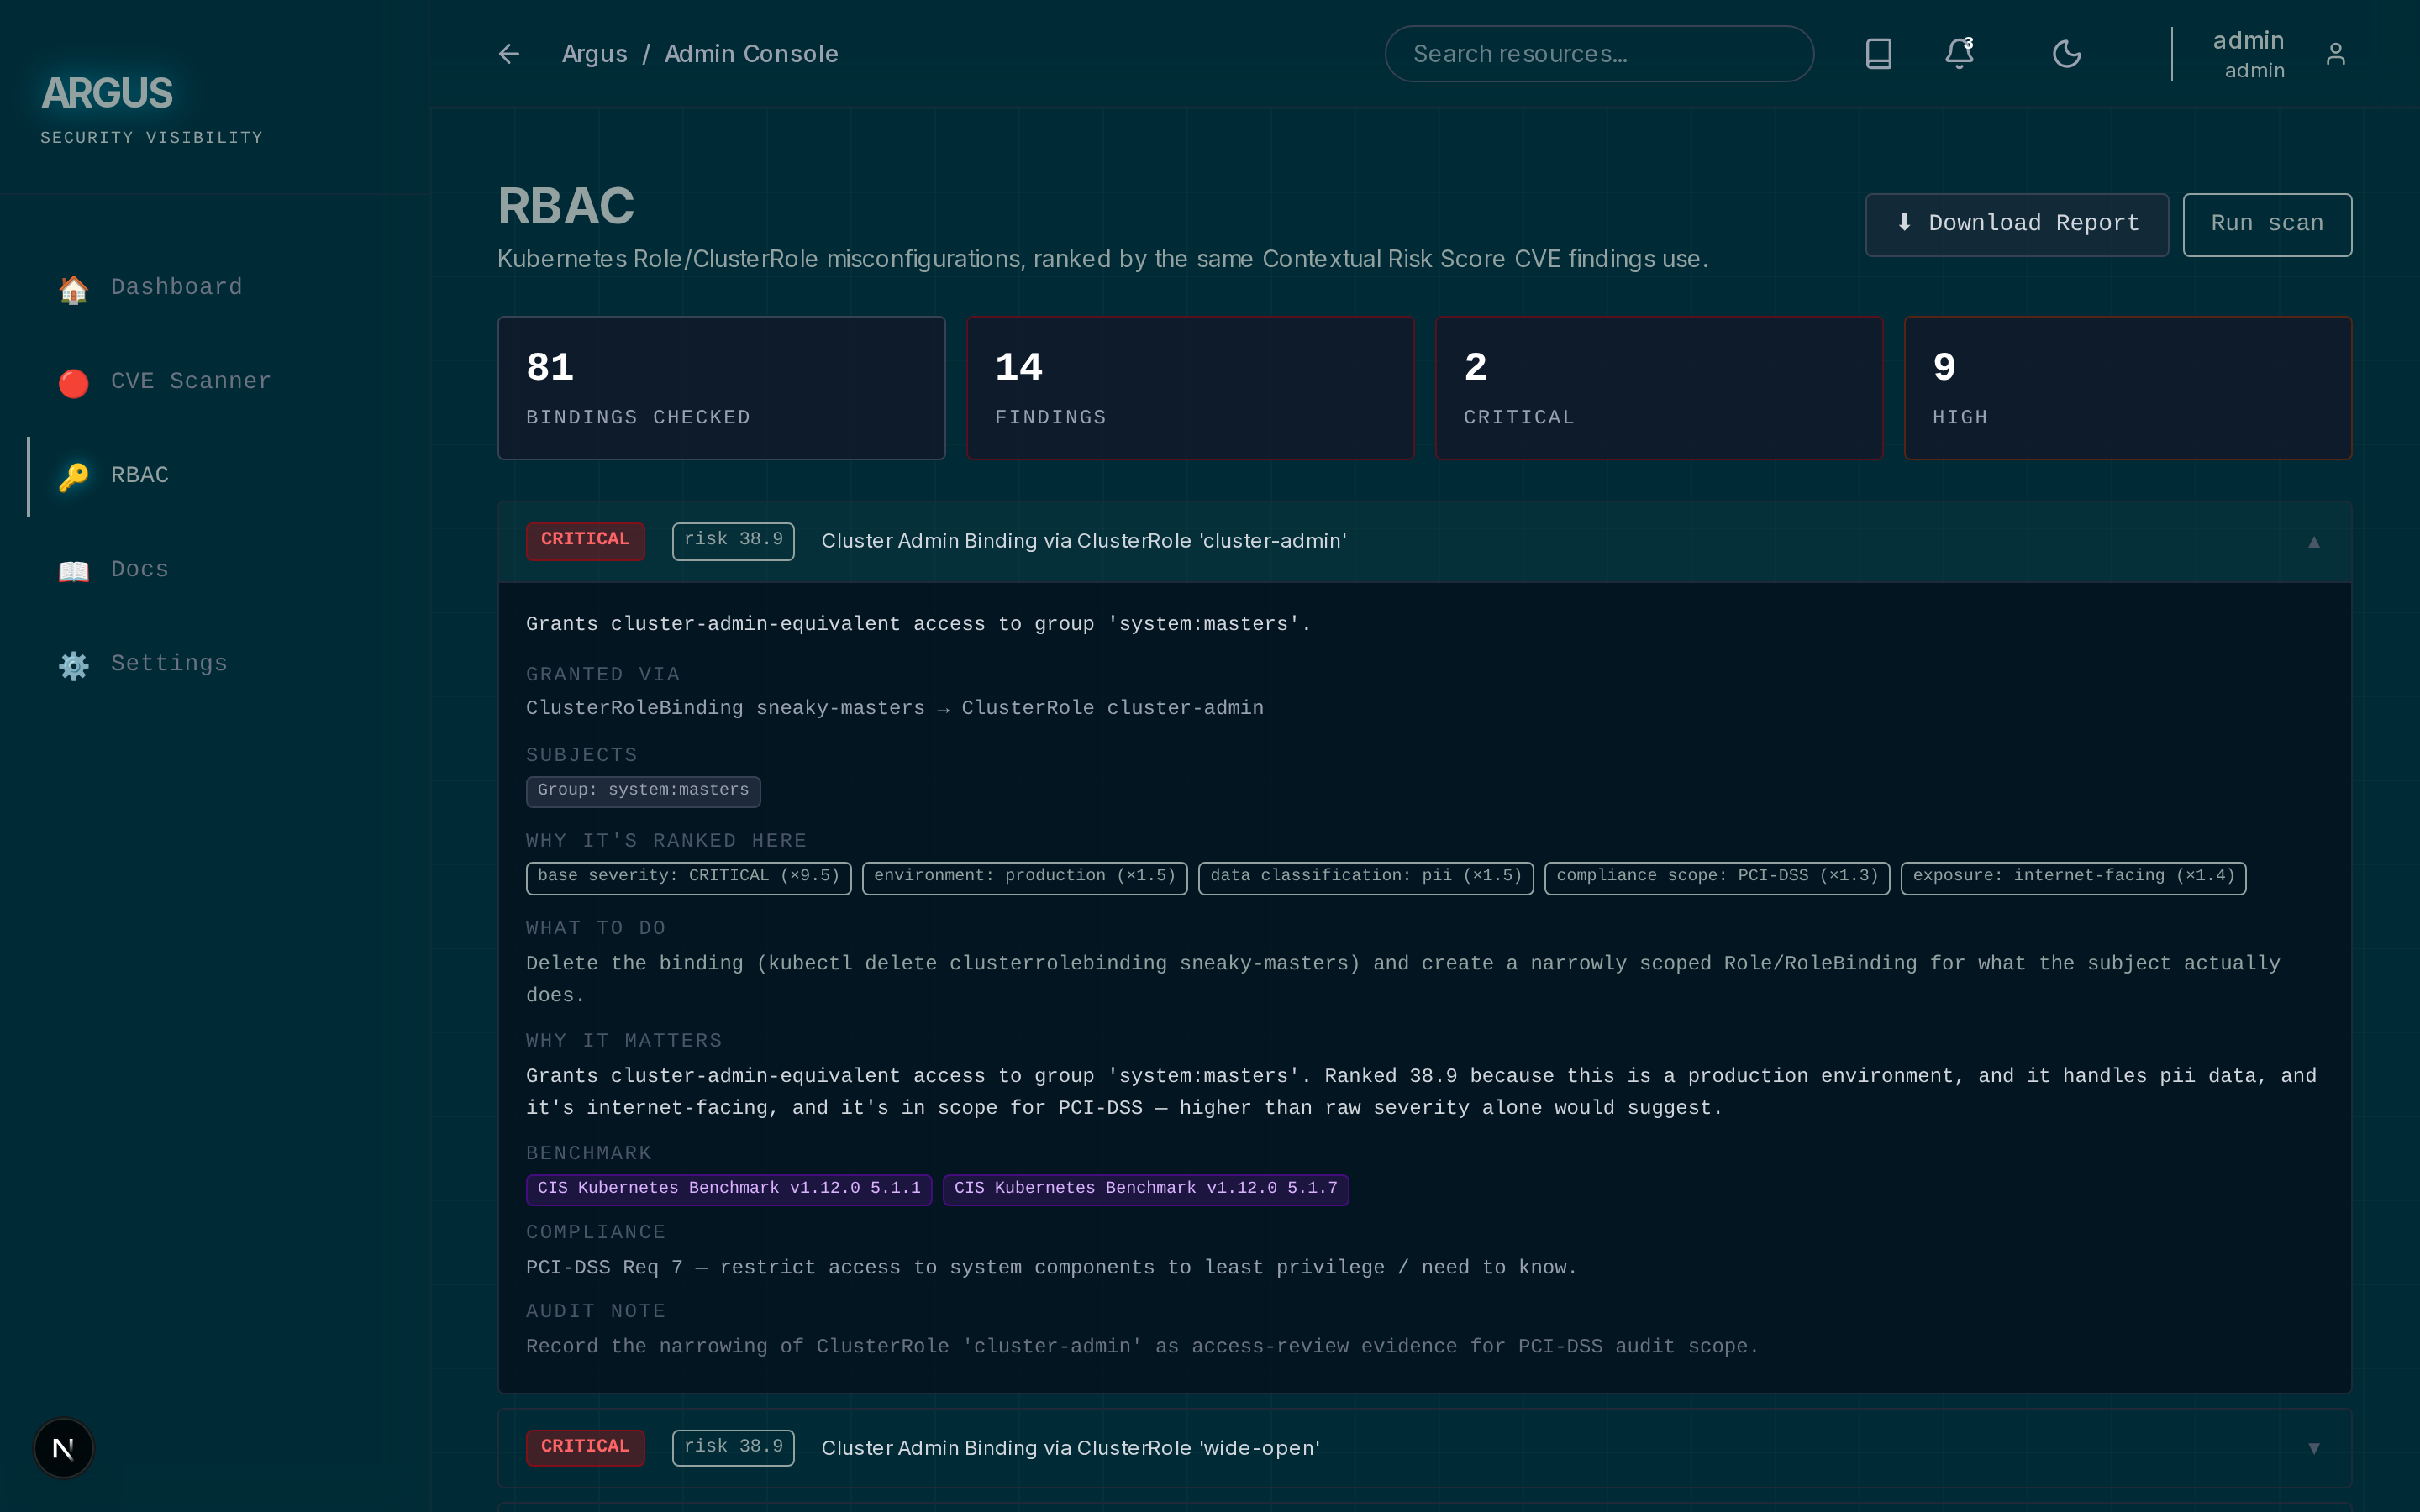This screenshot has height=1512, width=2420.
Task: Click the Next.js N badge
Action: click(63, 1447)
